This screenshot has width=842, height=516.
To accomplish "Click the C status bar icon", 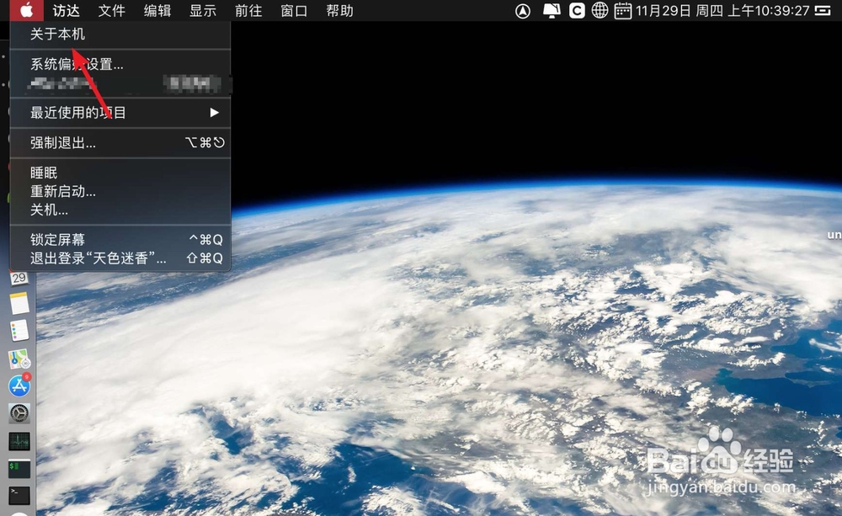I will (x=577, y=11).
